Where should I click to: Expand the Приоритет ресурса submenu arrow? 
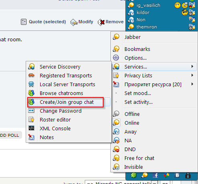click(x=192, y=84)
